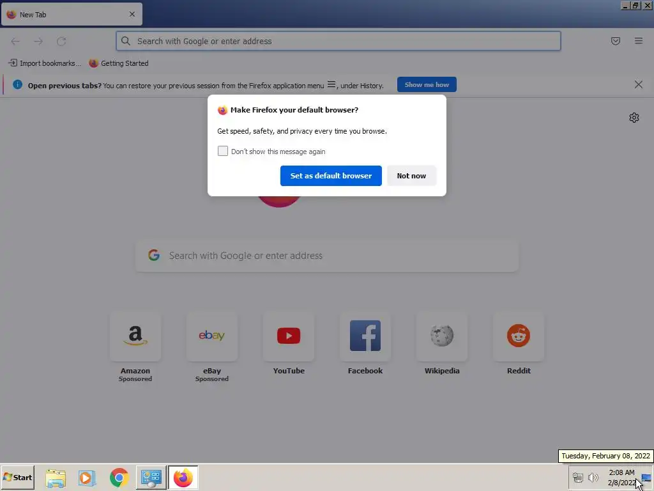Click the magnifier icon in the address bar
This screenshot has height=491, width=654.
click(x=126, y=41)
